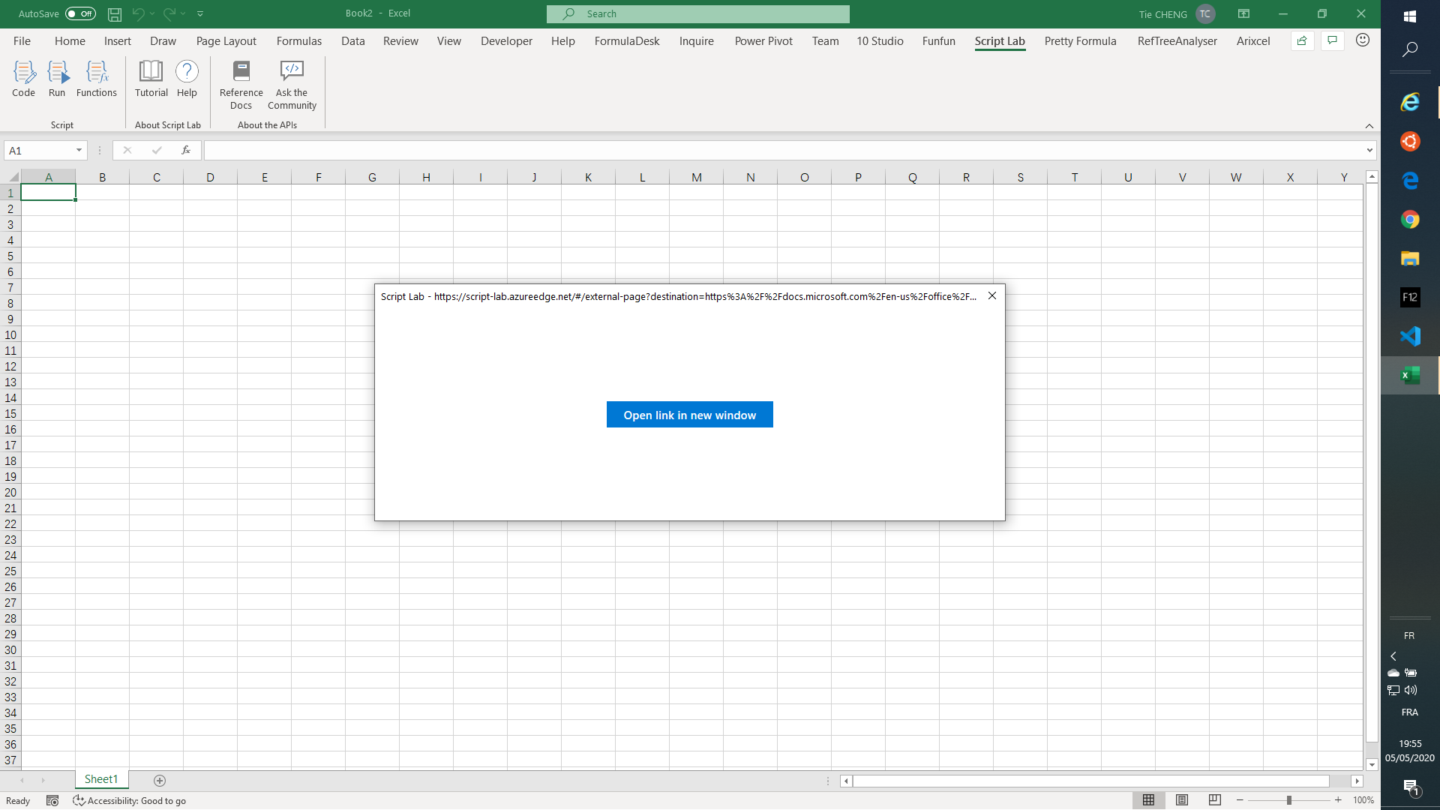1440x810 pixels.
Task: Open the Windows notification center icon
Action: 1411,787
